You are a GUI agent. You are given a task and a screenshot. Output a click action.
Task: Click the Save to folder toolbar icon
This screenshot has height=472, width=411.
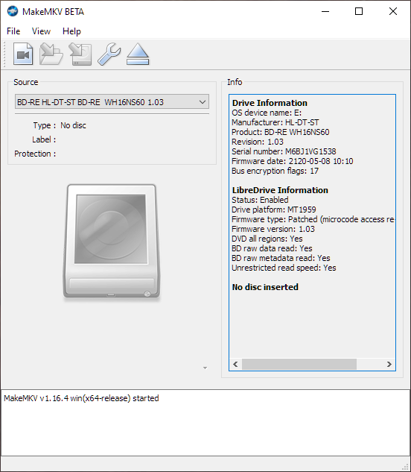click(51, 54)
